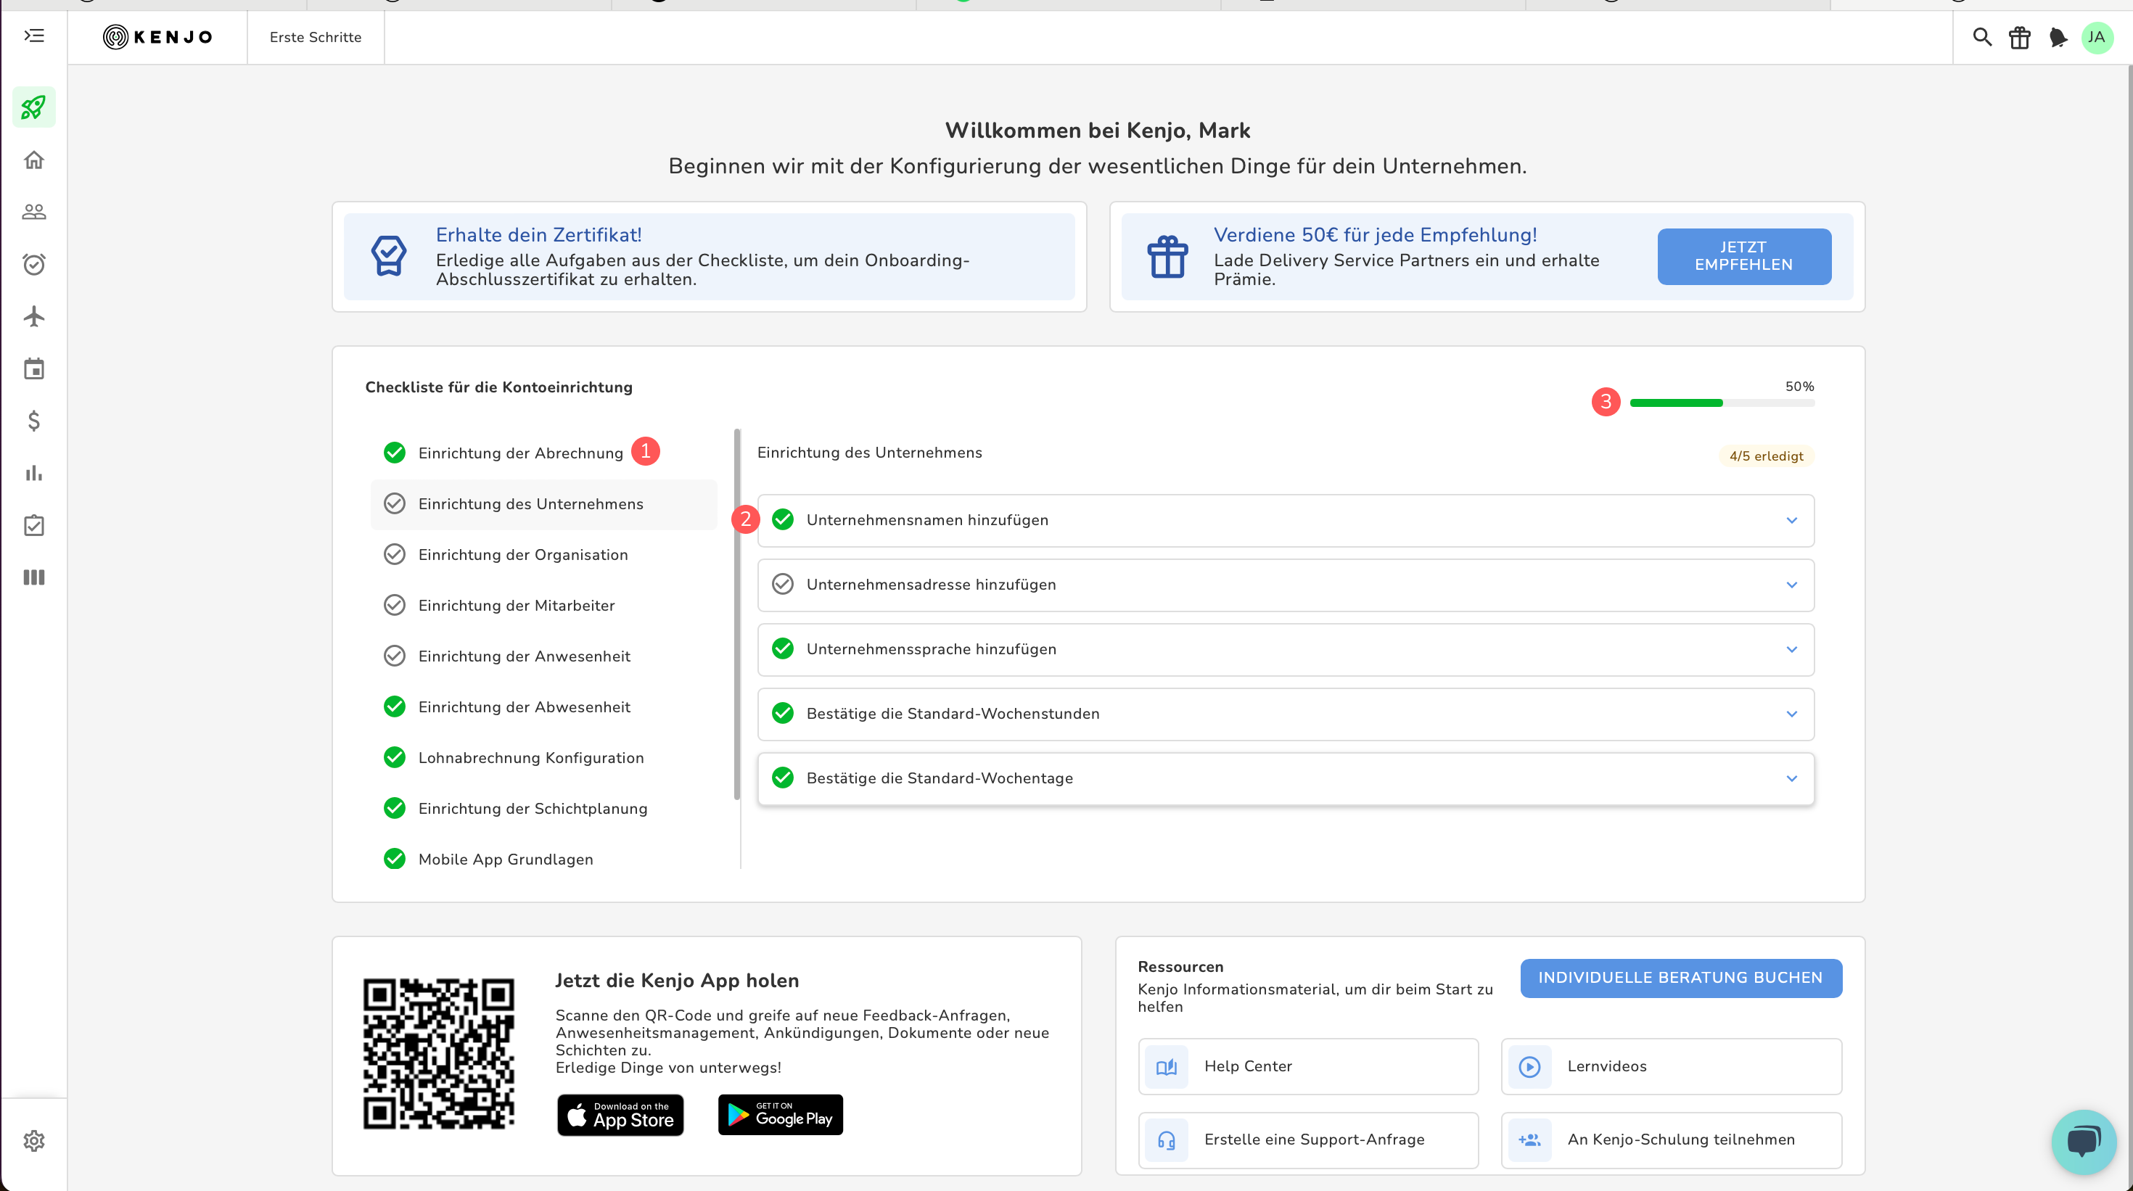
Task: Open settings gear at sidebar bottom
Action: point(34,1140)
